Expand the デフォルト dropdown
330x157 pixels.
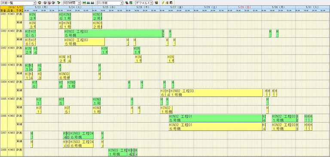144,3
